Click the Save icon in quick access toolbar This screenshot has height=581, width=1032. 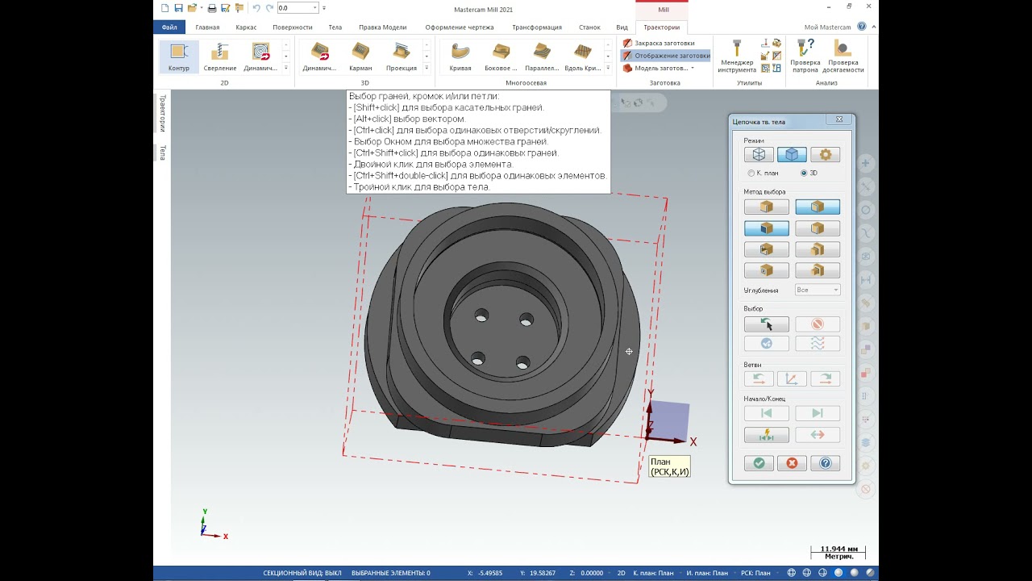pyautogui.click(x=178, y=8)
